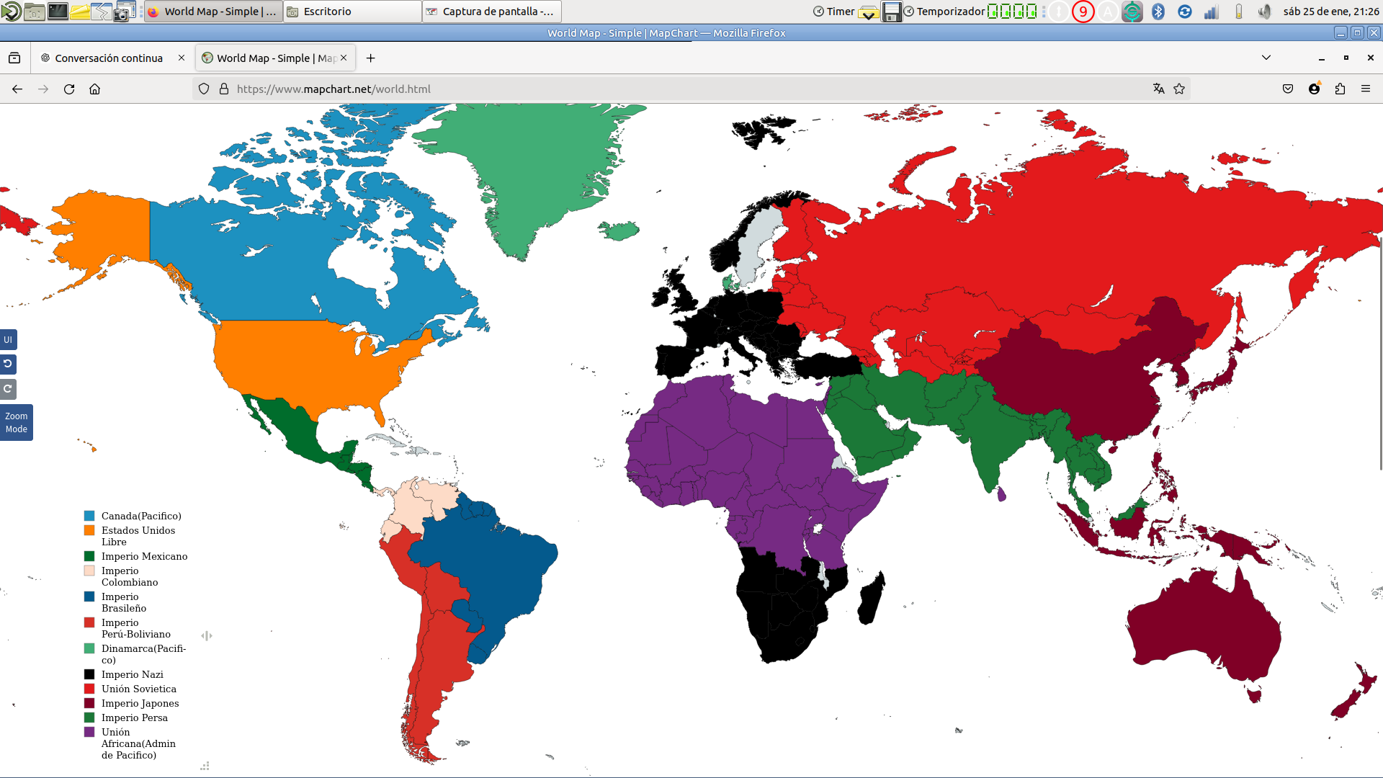1383x778 pixels.
Task: Click the blue sync update tray icon
Action: (x=1185, y=11)
